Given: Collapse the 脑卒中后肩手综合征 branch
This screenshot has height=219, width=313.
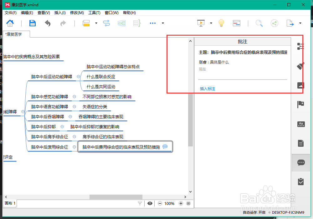Looking at the screenshot, I should click(x=74, y=137).
